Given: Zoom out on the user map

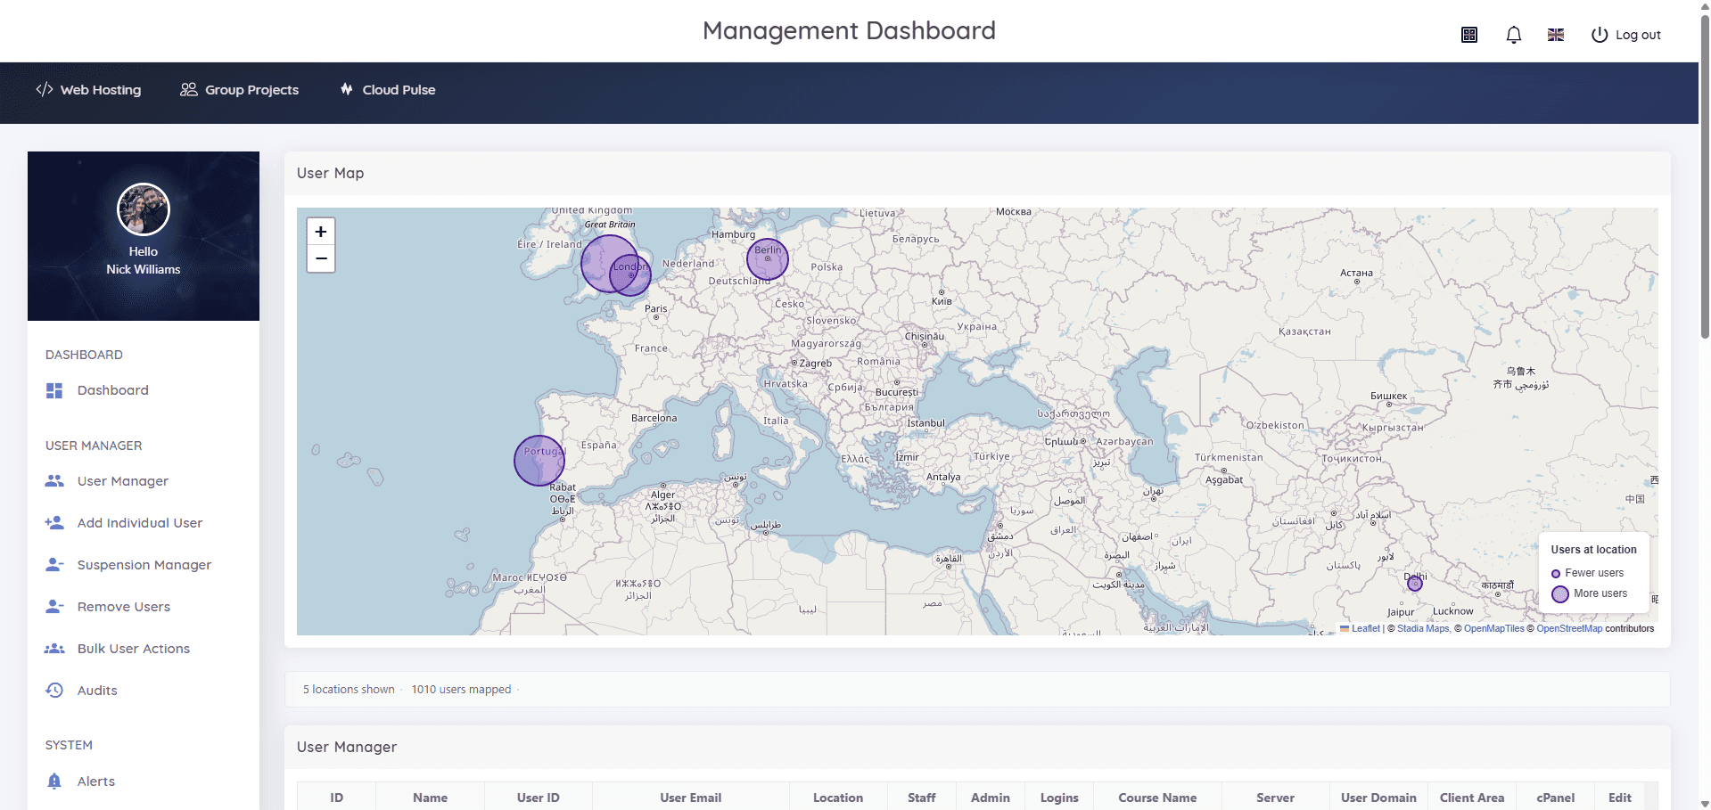Looking at the screenshot, I should (x=321, y=258).
